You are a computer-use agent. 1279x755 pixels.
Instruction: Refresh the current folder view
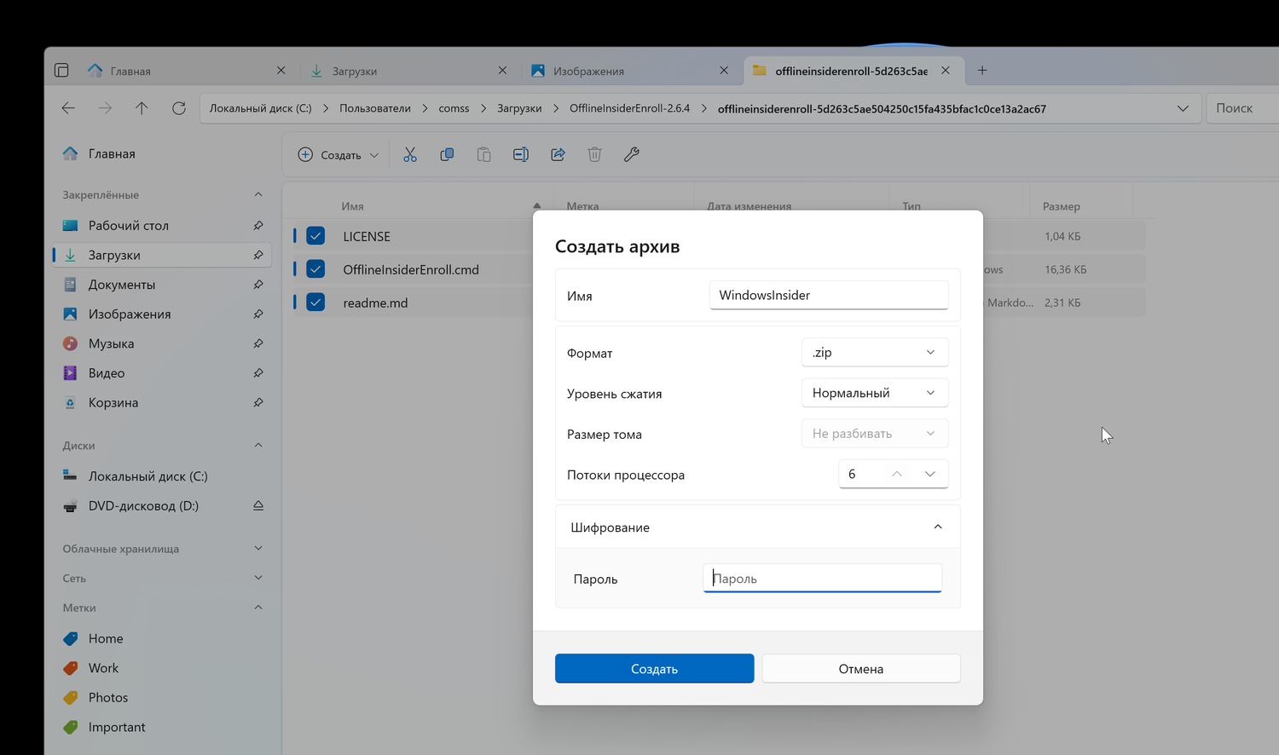pyautogui.click(x=178, y=108)
